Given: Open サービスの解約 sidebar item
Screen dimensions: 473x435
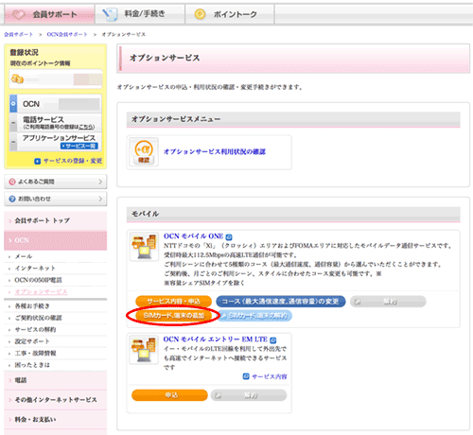Looking at the screenshot, I should [35, 330].
